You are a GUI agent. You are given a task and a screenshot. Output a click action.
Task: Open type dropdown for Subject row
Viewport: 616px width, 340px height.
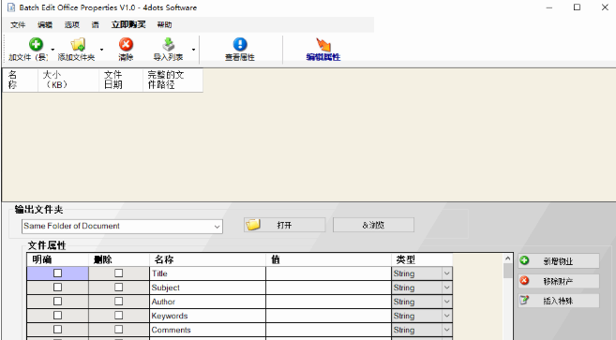(446, 288)
